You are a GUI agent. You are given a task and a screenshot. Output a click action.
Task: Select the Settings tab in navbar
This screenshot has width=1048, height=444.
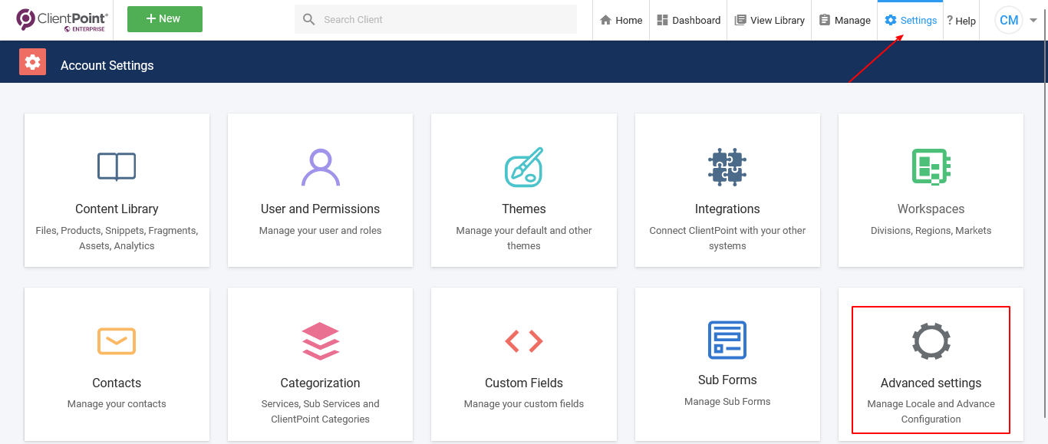910,20
